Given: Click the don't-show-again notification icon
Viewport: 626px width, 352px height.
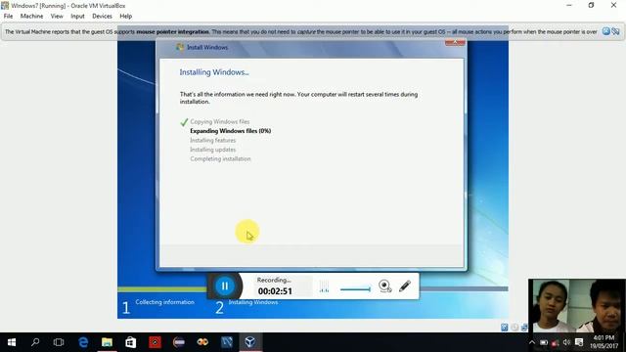Looking at the screenshot, I should pyautogui.click(x=615, y=31).
